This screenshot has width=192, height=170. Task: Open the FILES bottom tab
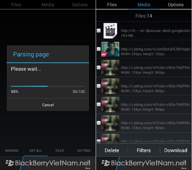[60, 150]
